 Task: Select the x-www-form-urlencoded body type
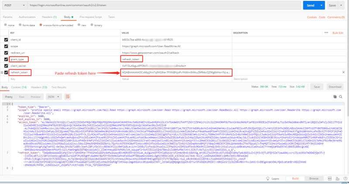(x=41, y=25)
